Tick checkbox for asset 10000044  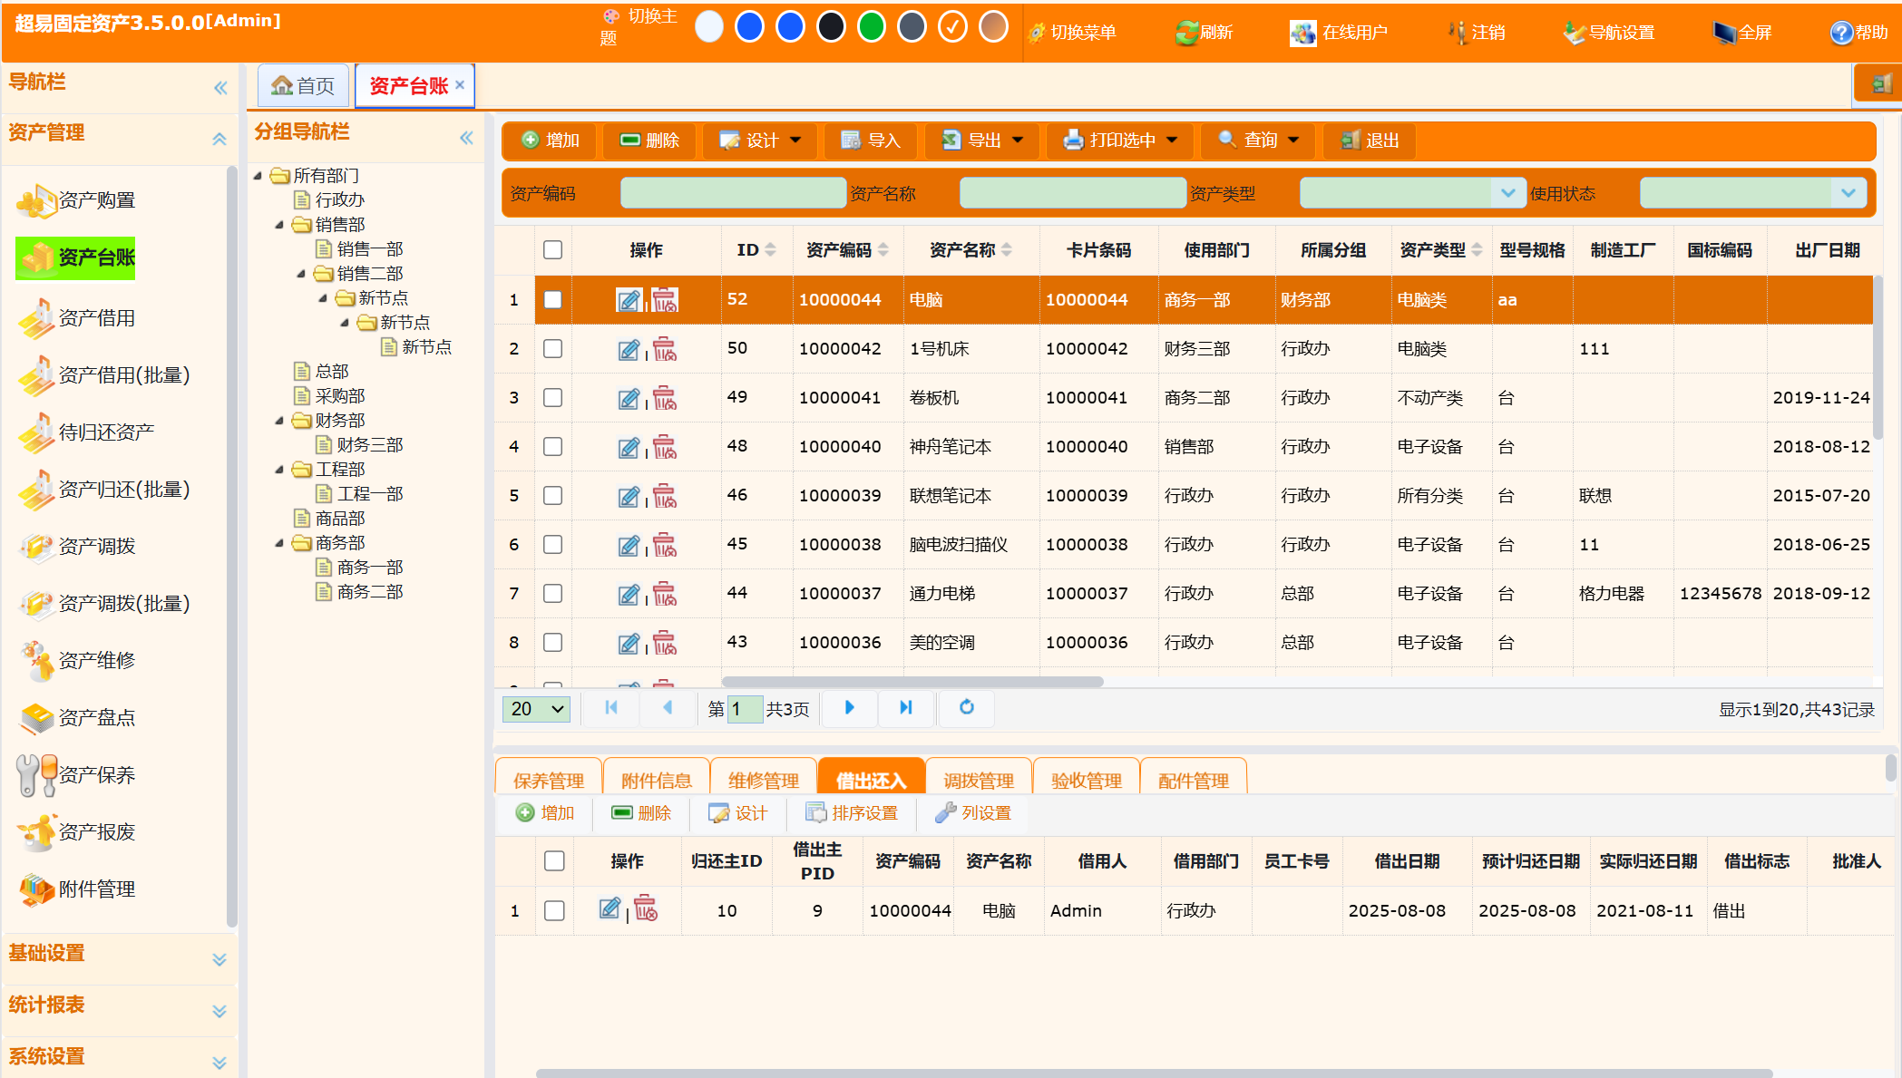pos(552,300)
